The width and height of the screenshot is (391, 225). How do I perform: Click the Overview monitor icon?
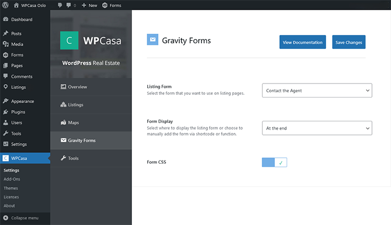tap(64, 87)
